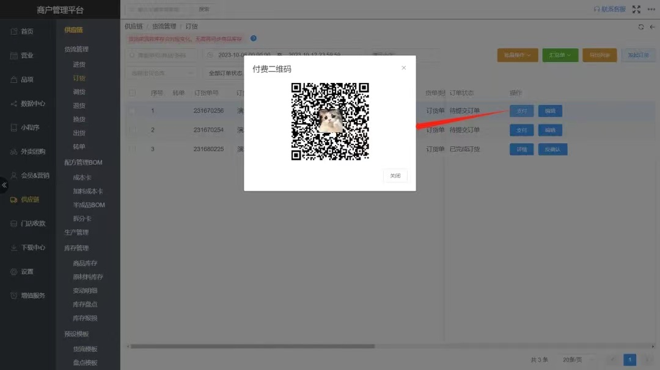Open the 设置 gear icon

click(14, 272)
